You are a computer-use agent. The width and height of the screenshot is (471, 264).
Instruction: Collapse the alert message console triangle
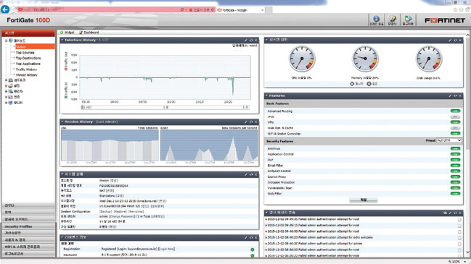coord(266,213)
